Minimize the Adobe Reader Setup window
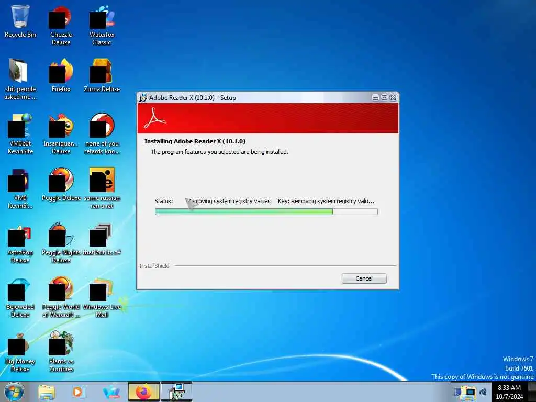536x402 pixels. click(375, 98)
